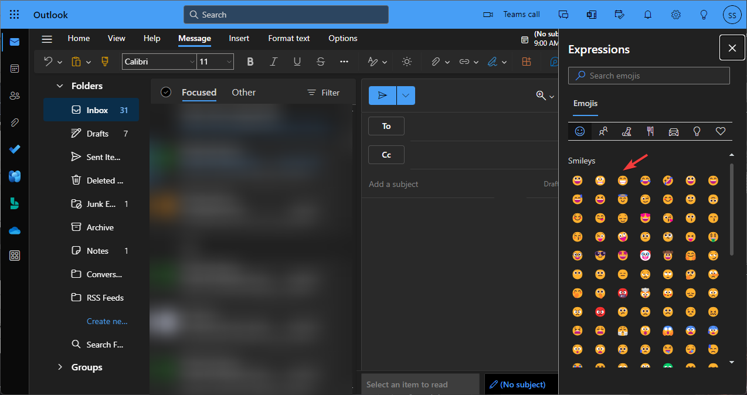Apply Italic formatting
The image size is (747, 395).
click(x=273, y=62)
